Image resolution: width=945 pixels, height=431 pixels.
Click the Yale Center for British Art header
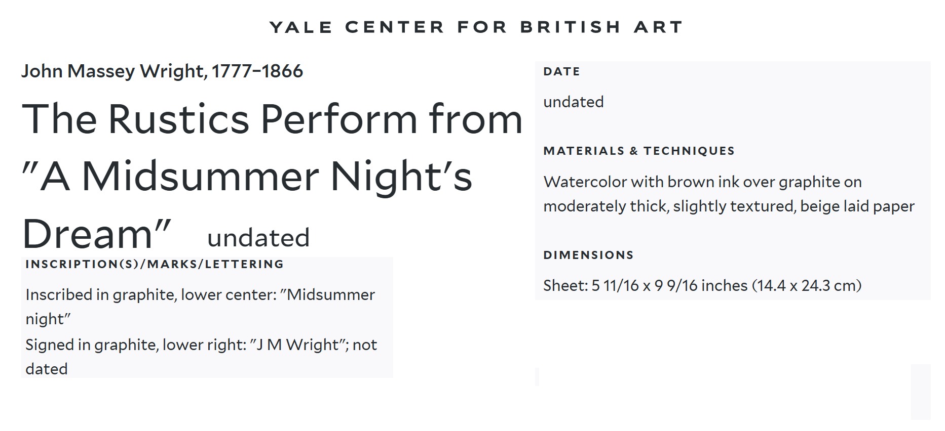click(x=476, y=27)
